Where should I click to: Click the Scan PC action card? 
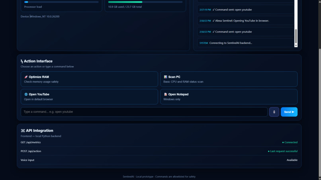pyautogui.click(x=229, y=79)
